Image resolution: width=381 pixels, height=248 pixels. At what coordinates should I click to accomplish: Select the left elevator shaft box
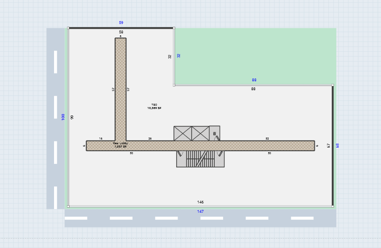pyautogui.click(x=182, y=133)
